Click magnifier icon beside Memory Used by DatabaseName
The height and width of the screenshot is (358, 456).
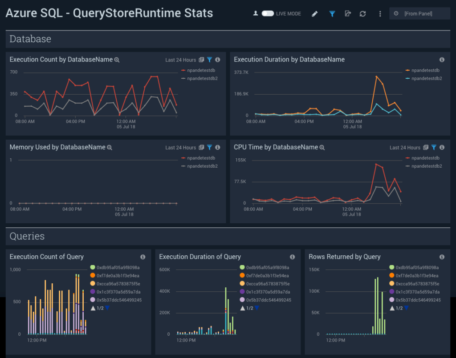click(x=110, y=148)
